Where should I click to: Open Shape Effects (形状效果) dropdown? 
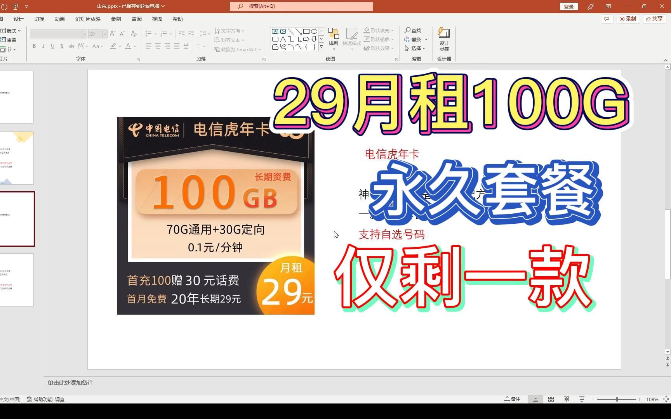point(379,48)
